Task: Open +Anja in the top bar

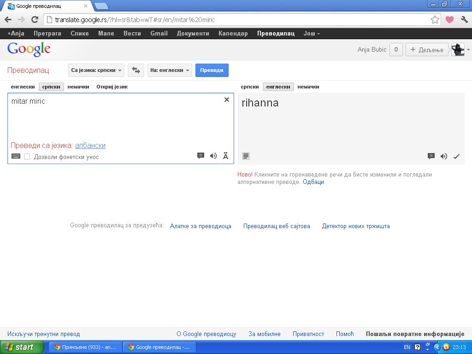Action: 16,33
